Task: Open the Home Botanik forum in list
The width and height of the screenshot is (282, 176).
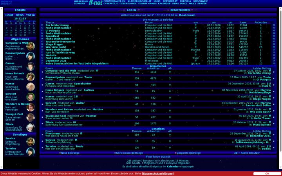Action: click(x=55, y=90)
